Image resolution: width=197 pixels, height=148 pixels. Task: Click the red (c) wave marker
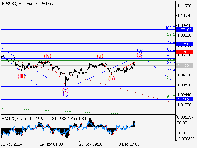[x=140, y=55]
